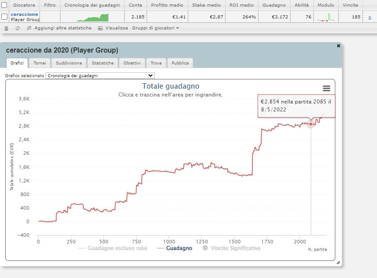
Task: Click the panel resize grip icon
Action: [338, 263]
